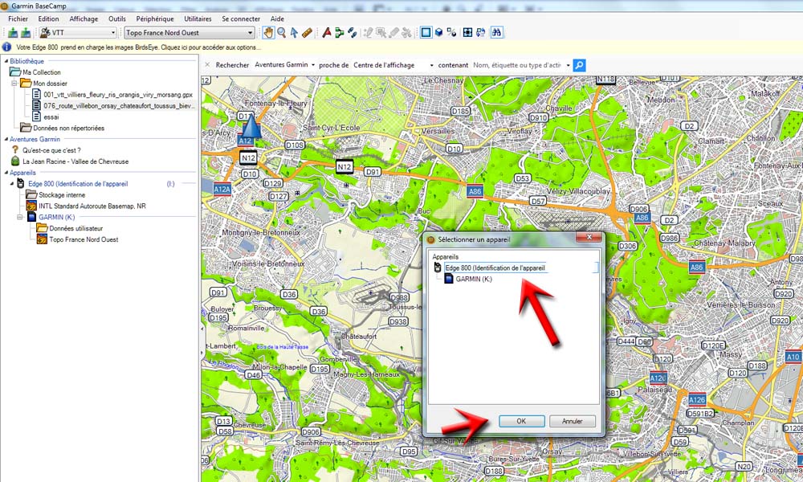The width and height of the screenshot is (803, 482).
Task: Open the Outils menu
Action: (x=116, y=18)
